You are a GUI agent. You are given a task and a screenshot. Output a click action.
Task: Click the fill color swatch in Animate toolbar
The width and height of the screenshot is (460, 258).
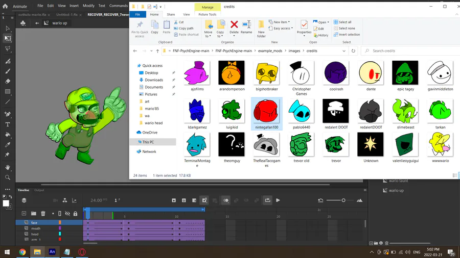(x=6, y=203)
